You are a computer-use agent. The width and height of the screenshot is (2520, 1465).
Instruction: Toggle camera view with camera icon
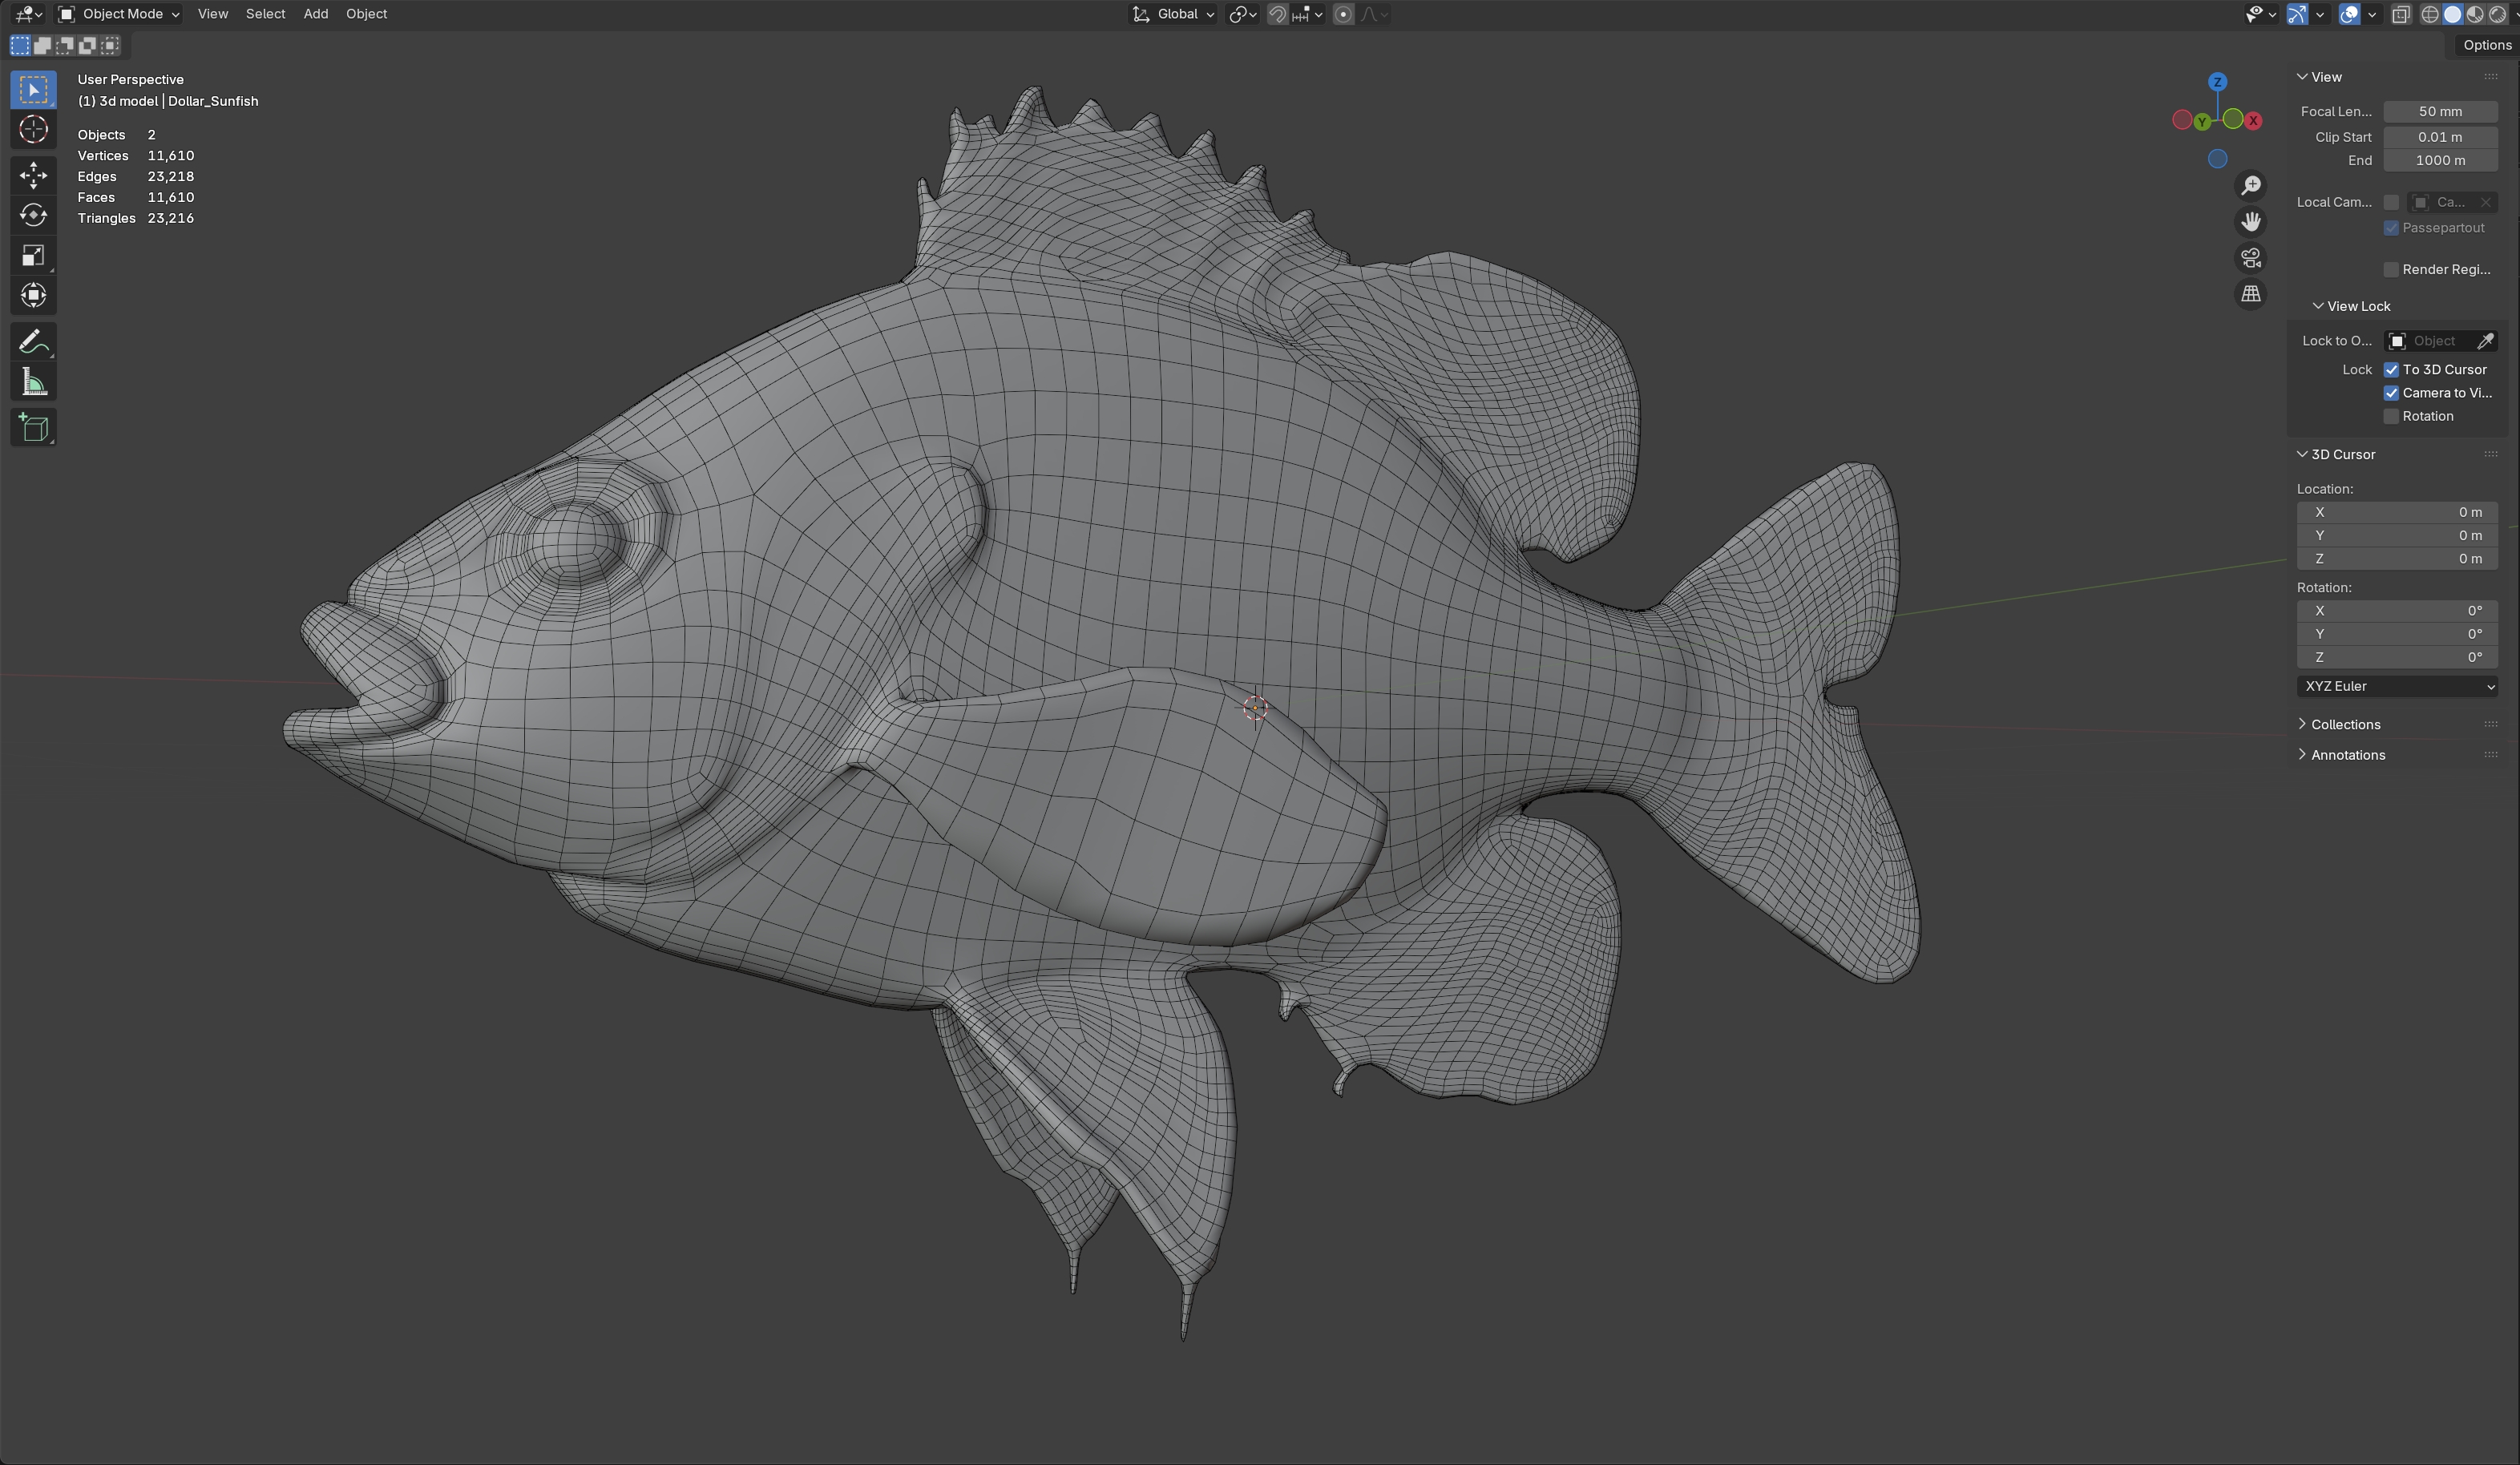click(2250, 258)
